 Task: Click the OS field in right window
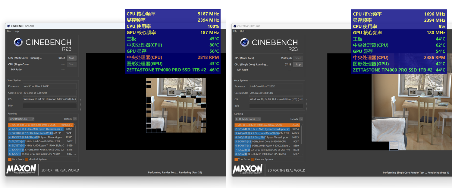click(276, 99)
